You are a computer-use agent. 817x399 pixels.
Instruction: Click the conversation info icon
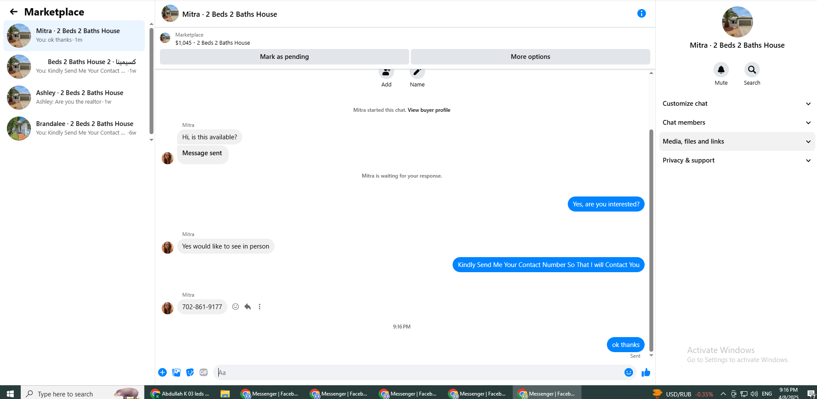tap(641, 13)
